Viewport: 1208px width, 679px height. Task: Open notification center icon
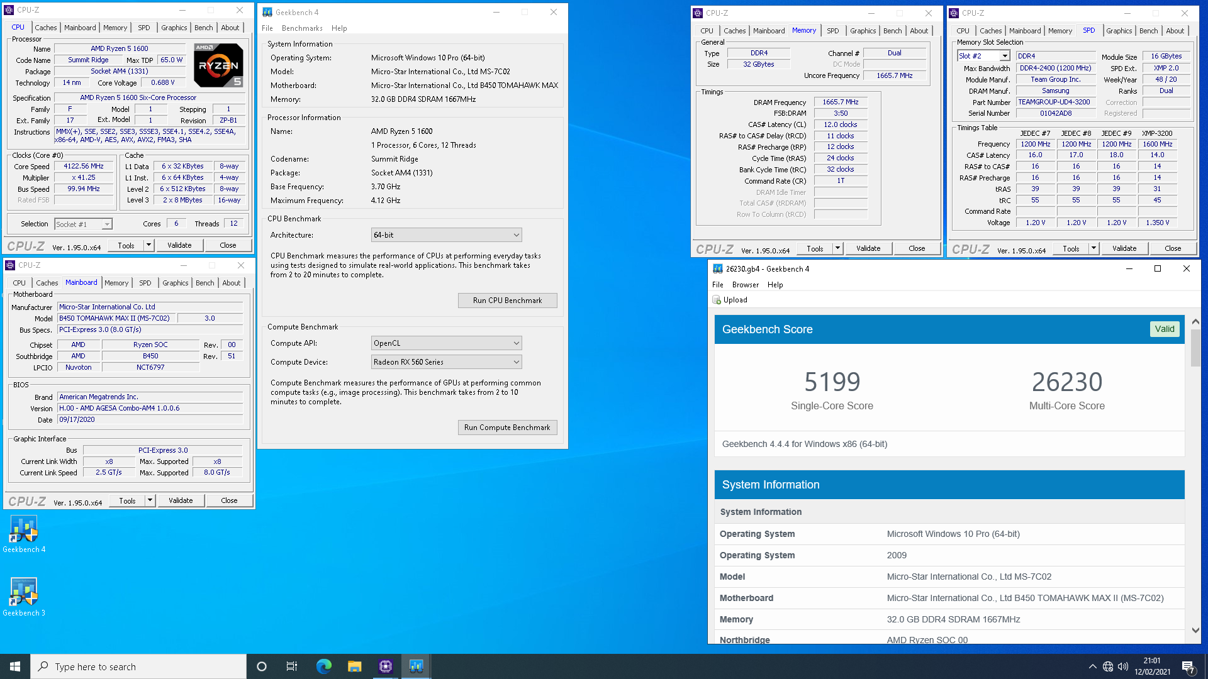pos(1188,666)
